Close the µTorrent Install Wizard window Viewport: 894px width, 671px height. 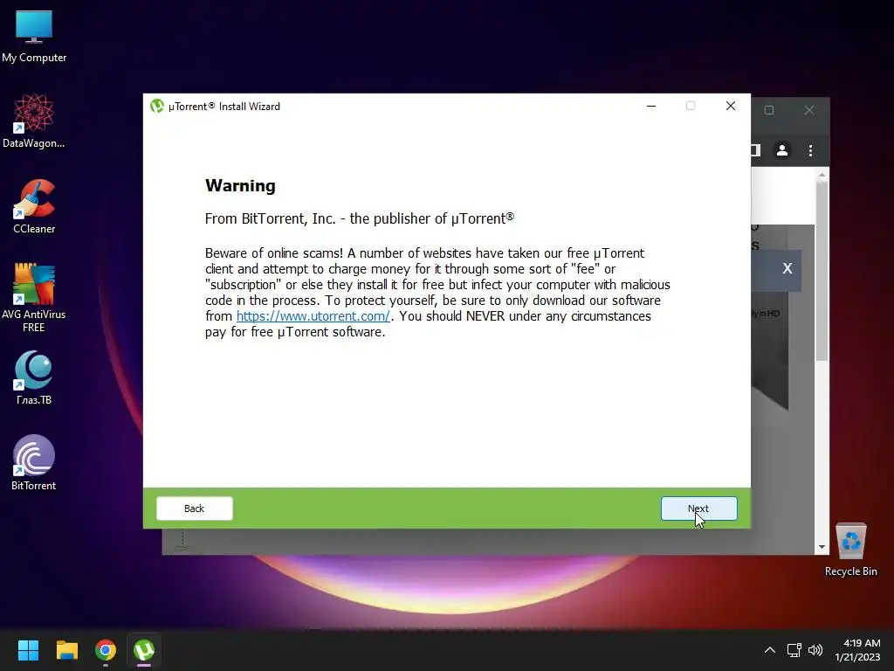tap(731, 106)
